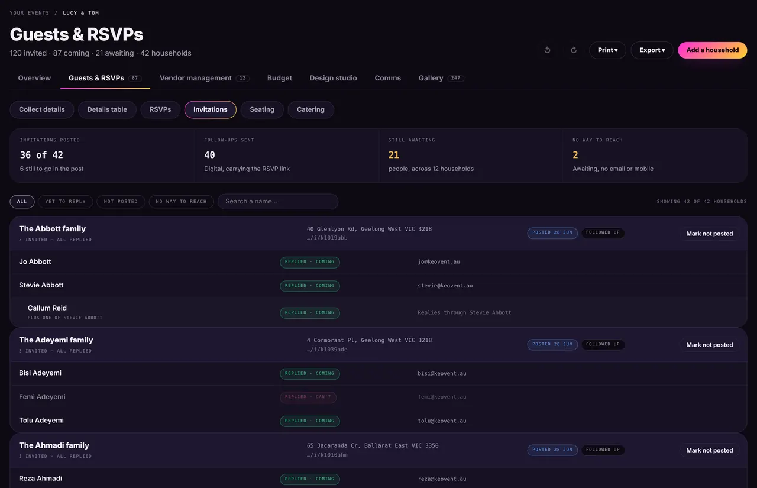Switch to the Overview tab
This screenshot has height=488, width=757.
[34, 78]
